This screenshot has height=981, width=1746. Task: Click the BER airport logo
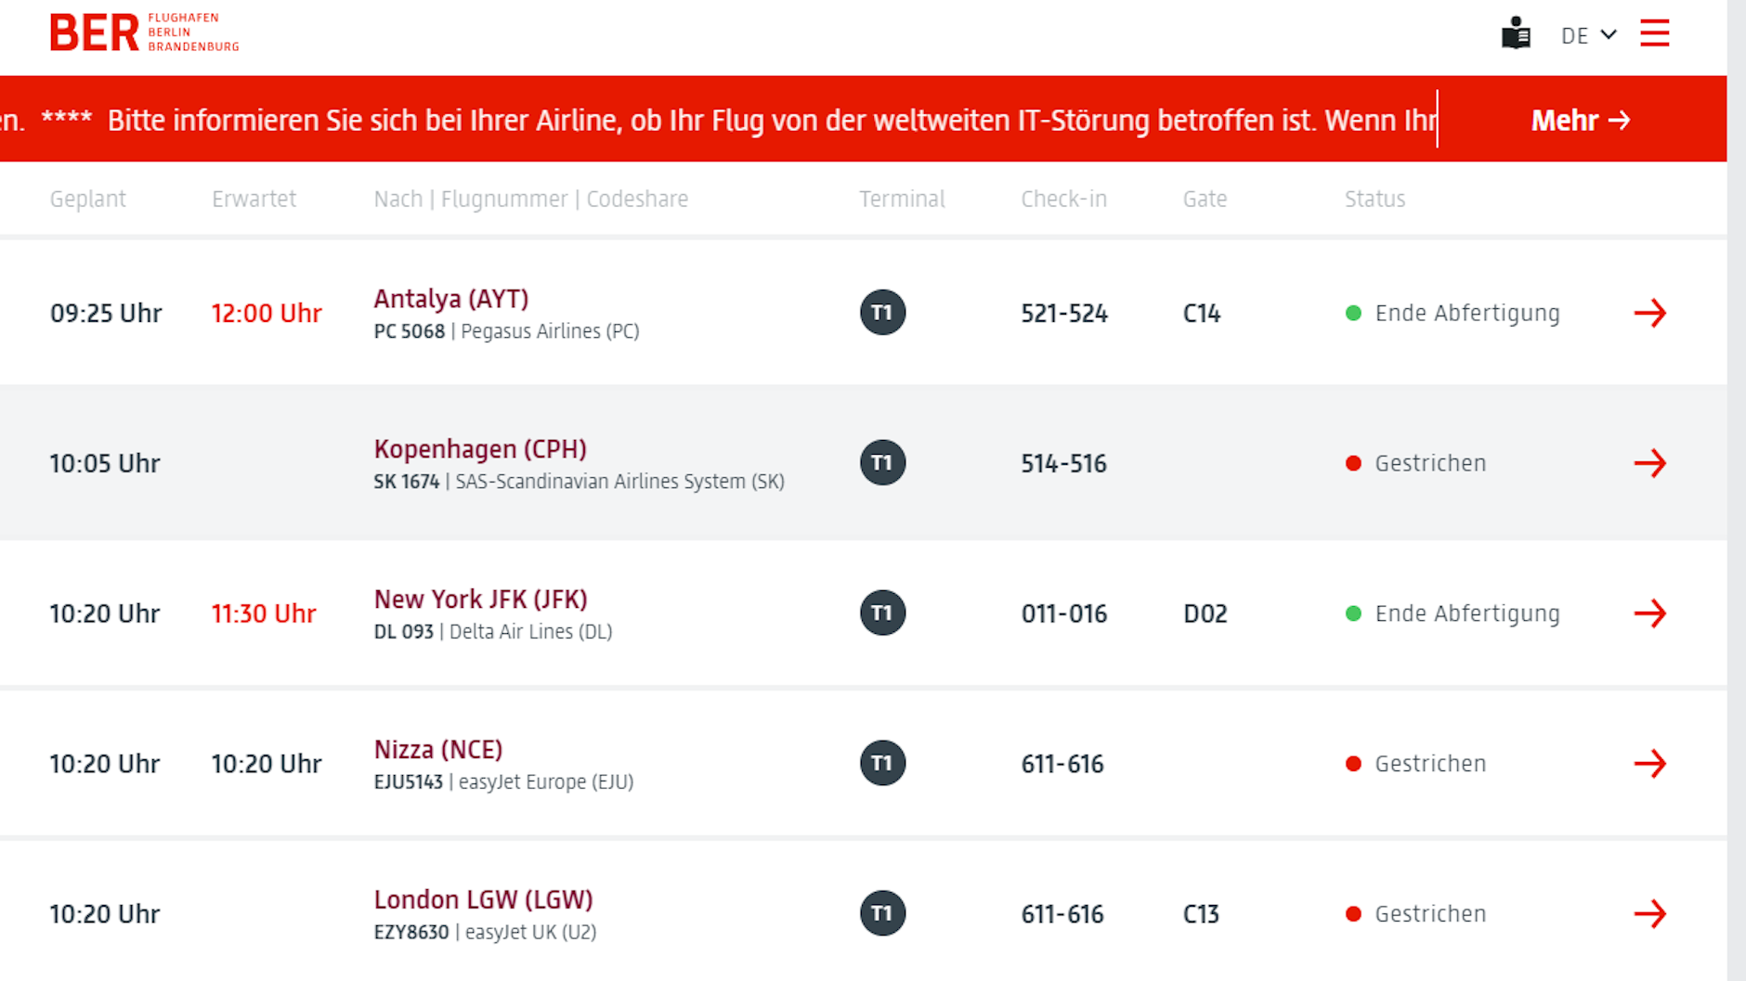pyautogui.click(x=144, y=32)
